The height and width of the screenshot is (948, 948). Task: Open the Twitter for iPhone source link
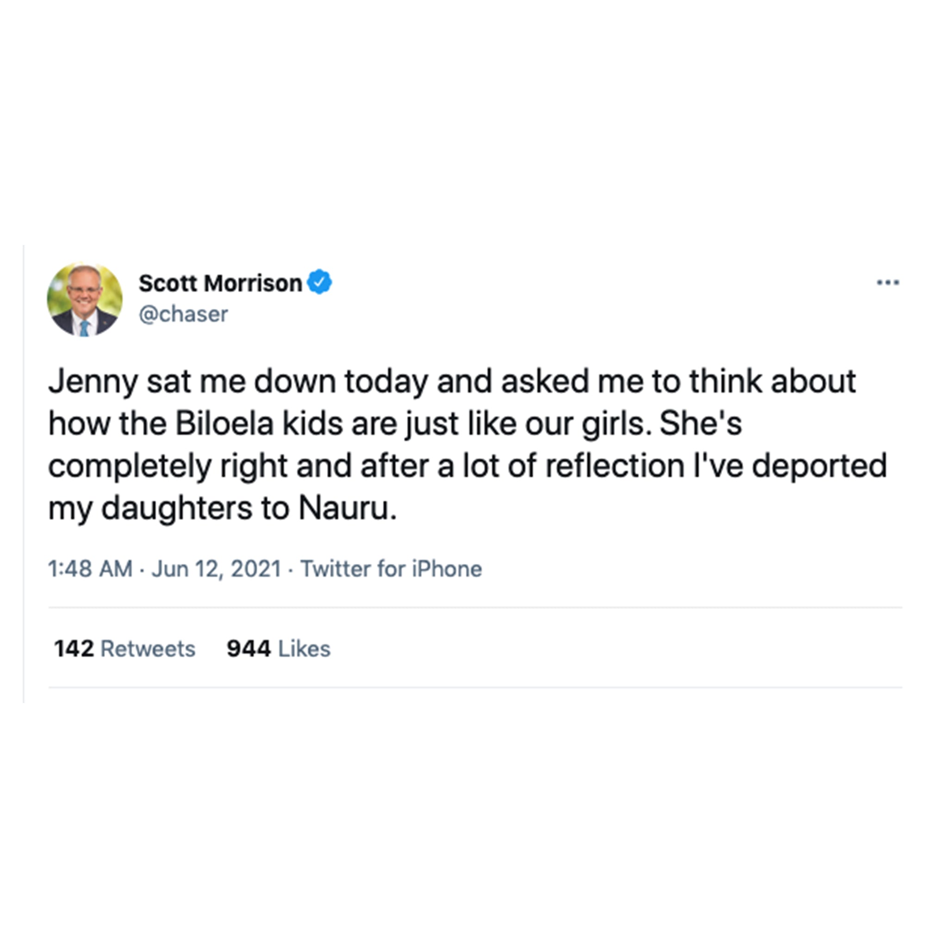(391, 569)
